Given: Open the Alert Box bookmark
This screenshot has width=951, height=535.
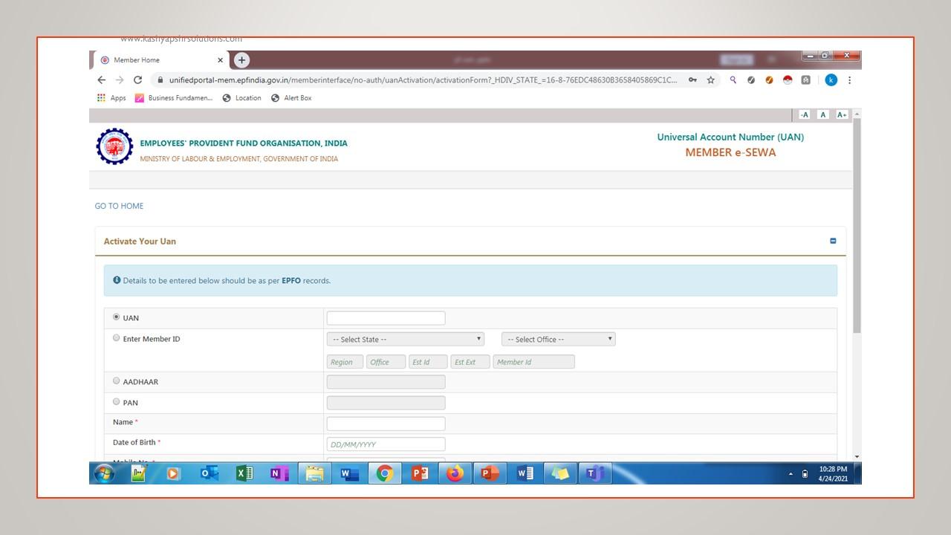Looking at the screenshot, I should pos(291,98).
